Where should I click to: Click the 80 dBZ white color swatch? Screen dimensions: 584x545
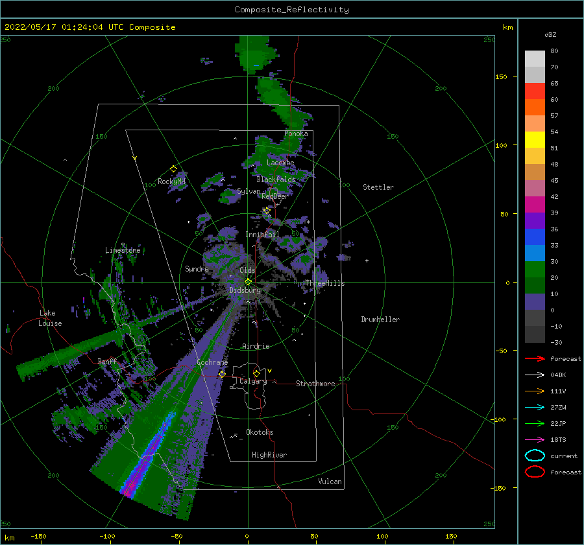(x=535, y=58)
